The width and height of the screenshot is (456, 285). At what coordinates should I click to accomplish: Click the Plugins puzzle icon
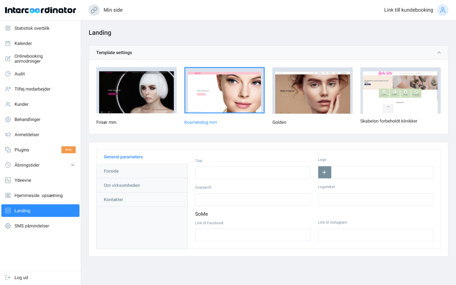click(8, 150)
